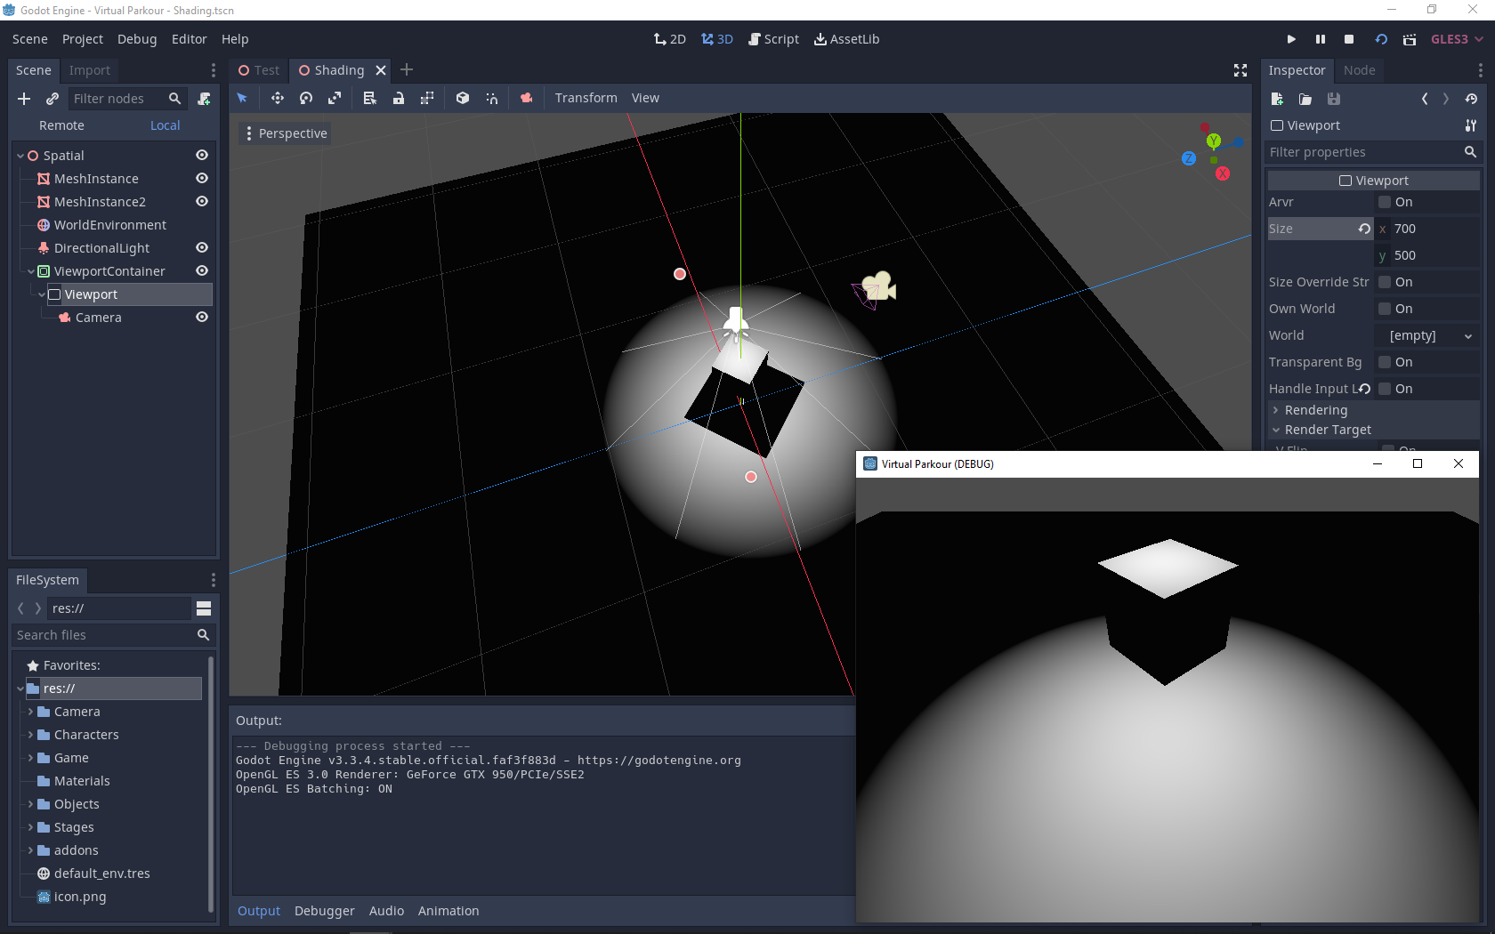This screenshot has width=1495, height=934.
Task: Hide the MeshInstance node visibility
Action: click(202, 178)
